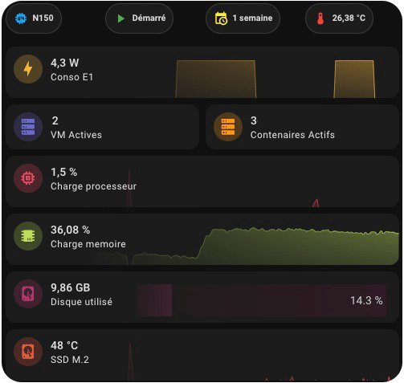The image size is (404, 383).
Task: Click the lightning bolt Conso E1 icon
Action: click(x=28, y=69)
